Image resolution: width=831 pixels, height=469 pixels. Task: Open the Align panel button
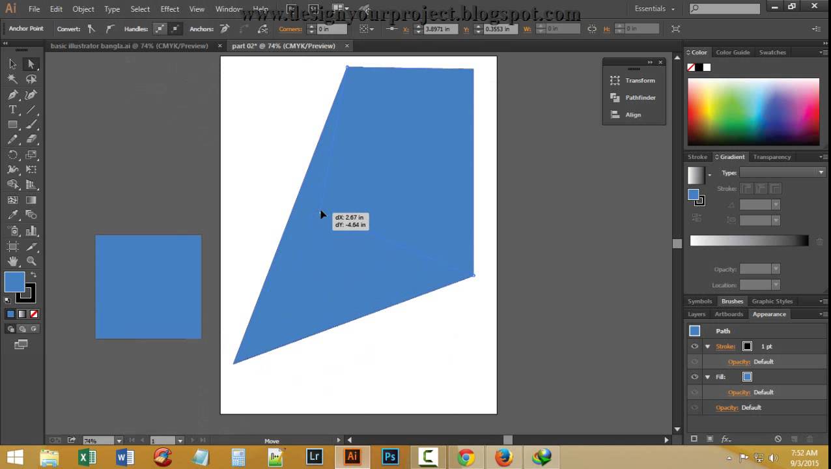(634, 115)
